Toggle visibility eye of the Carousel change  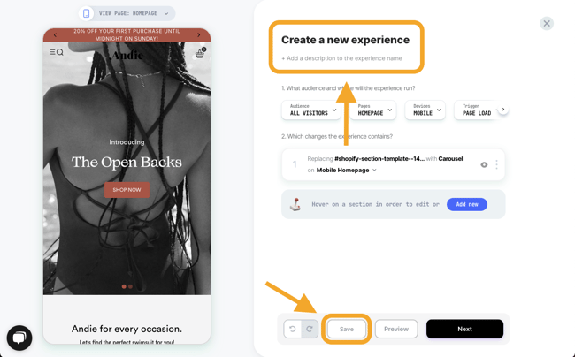(x=484, y=164)
